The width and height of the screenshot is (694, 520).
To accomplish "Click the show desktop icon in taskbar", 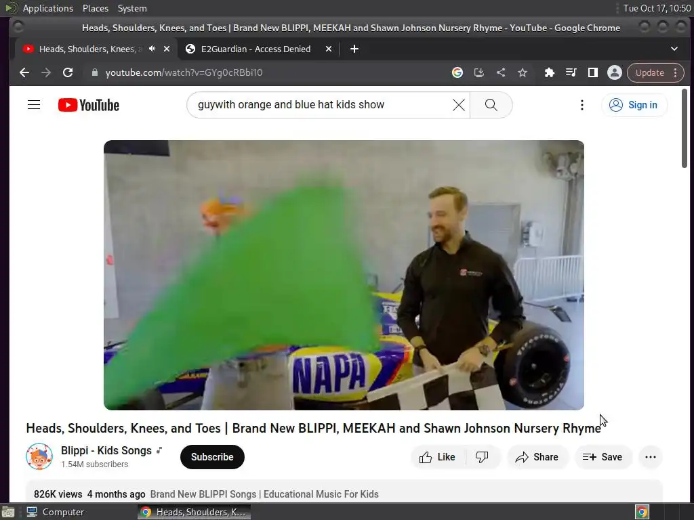I will tap(8, 512).
